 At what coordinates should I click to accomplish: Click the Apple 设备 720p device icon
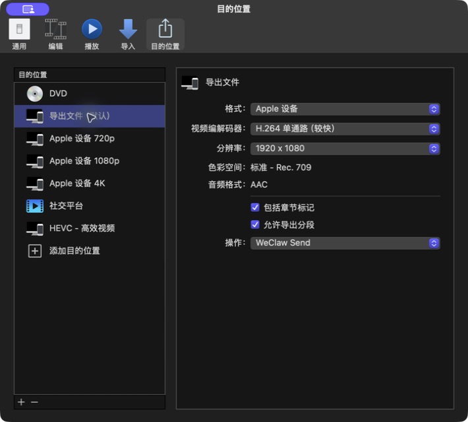tap(35, 139)
